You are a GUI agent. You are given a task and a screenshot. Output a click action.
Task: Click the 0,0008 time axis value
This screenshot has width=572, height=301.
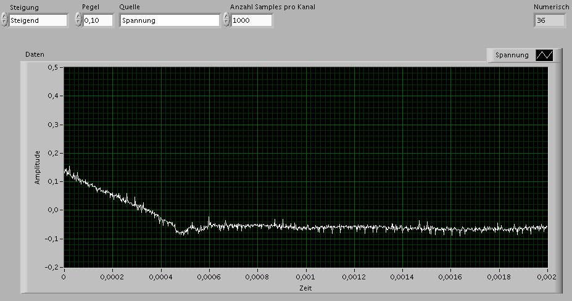tap(257, 277)
